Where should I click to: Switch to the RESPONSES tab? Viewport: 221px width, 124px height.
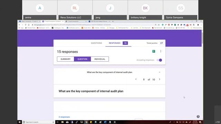coord(118,43)
